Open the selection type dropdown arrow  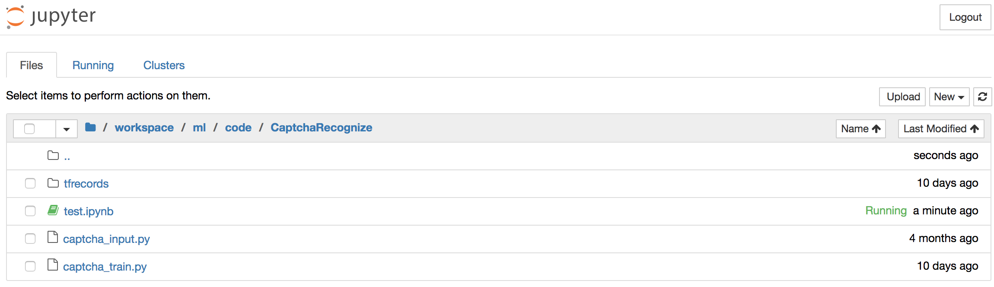tap(67, 129)
